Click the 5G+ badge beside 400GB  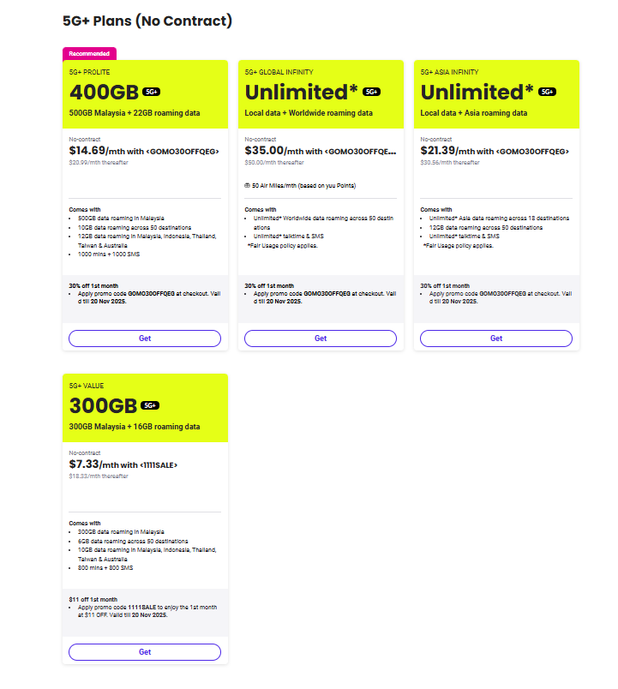(152, 92)
